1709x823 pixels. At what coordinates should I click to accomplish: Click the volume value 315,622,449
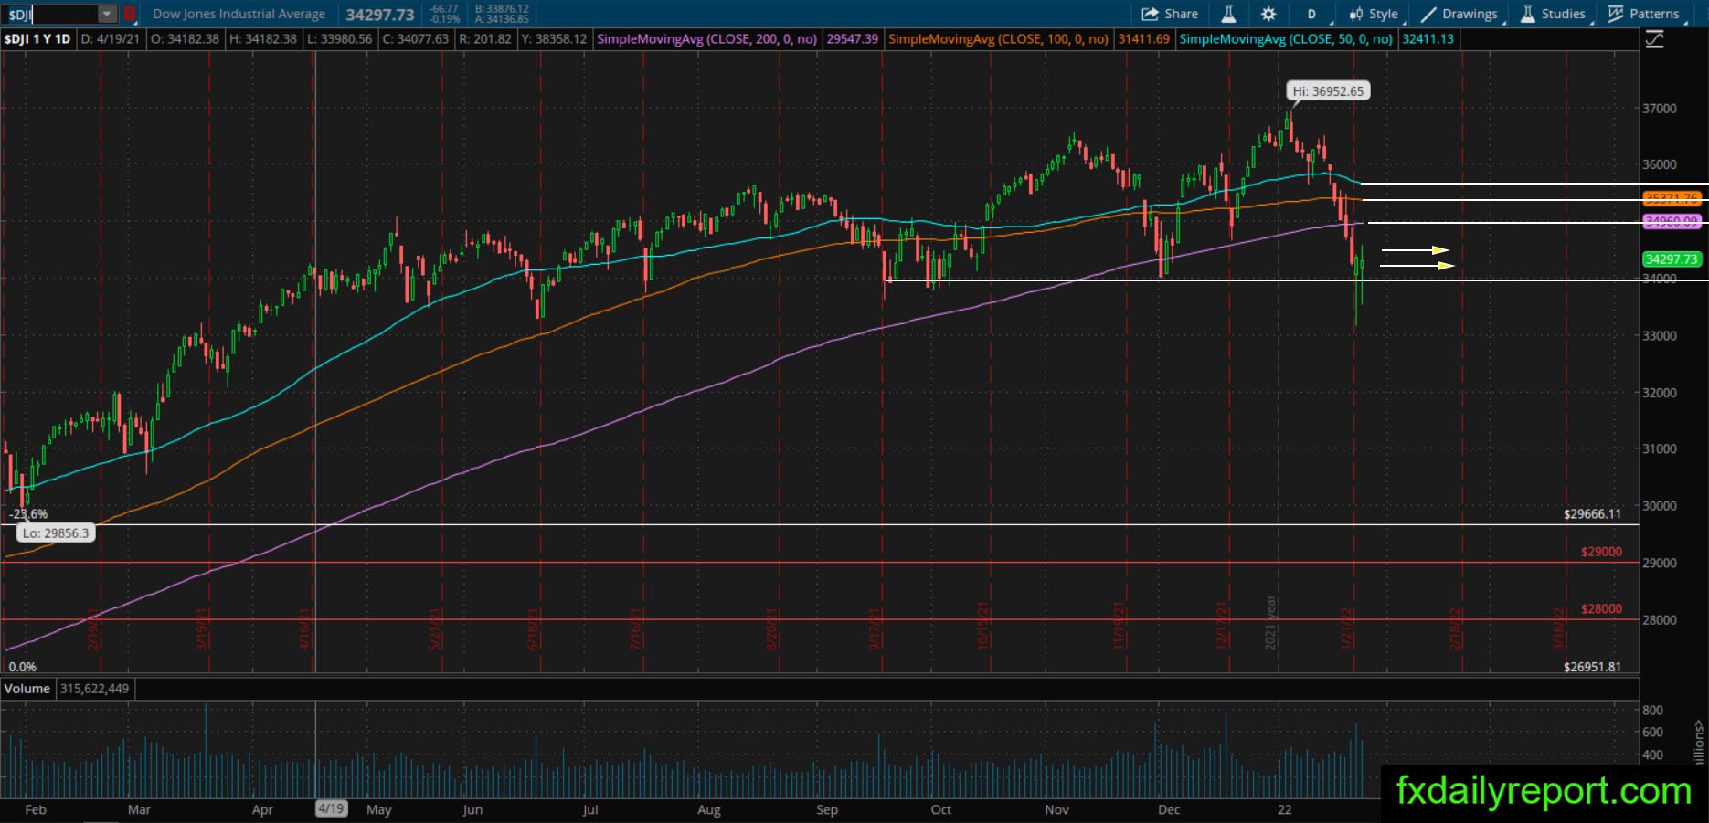click(x=94, y=689)
